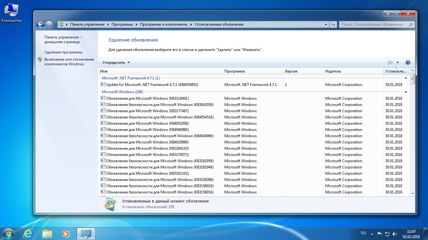Click the Windows Start button
Image resolution: width=428 pixels, height=240 pixels.
[8, 233]
